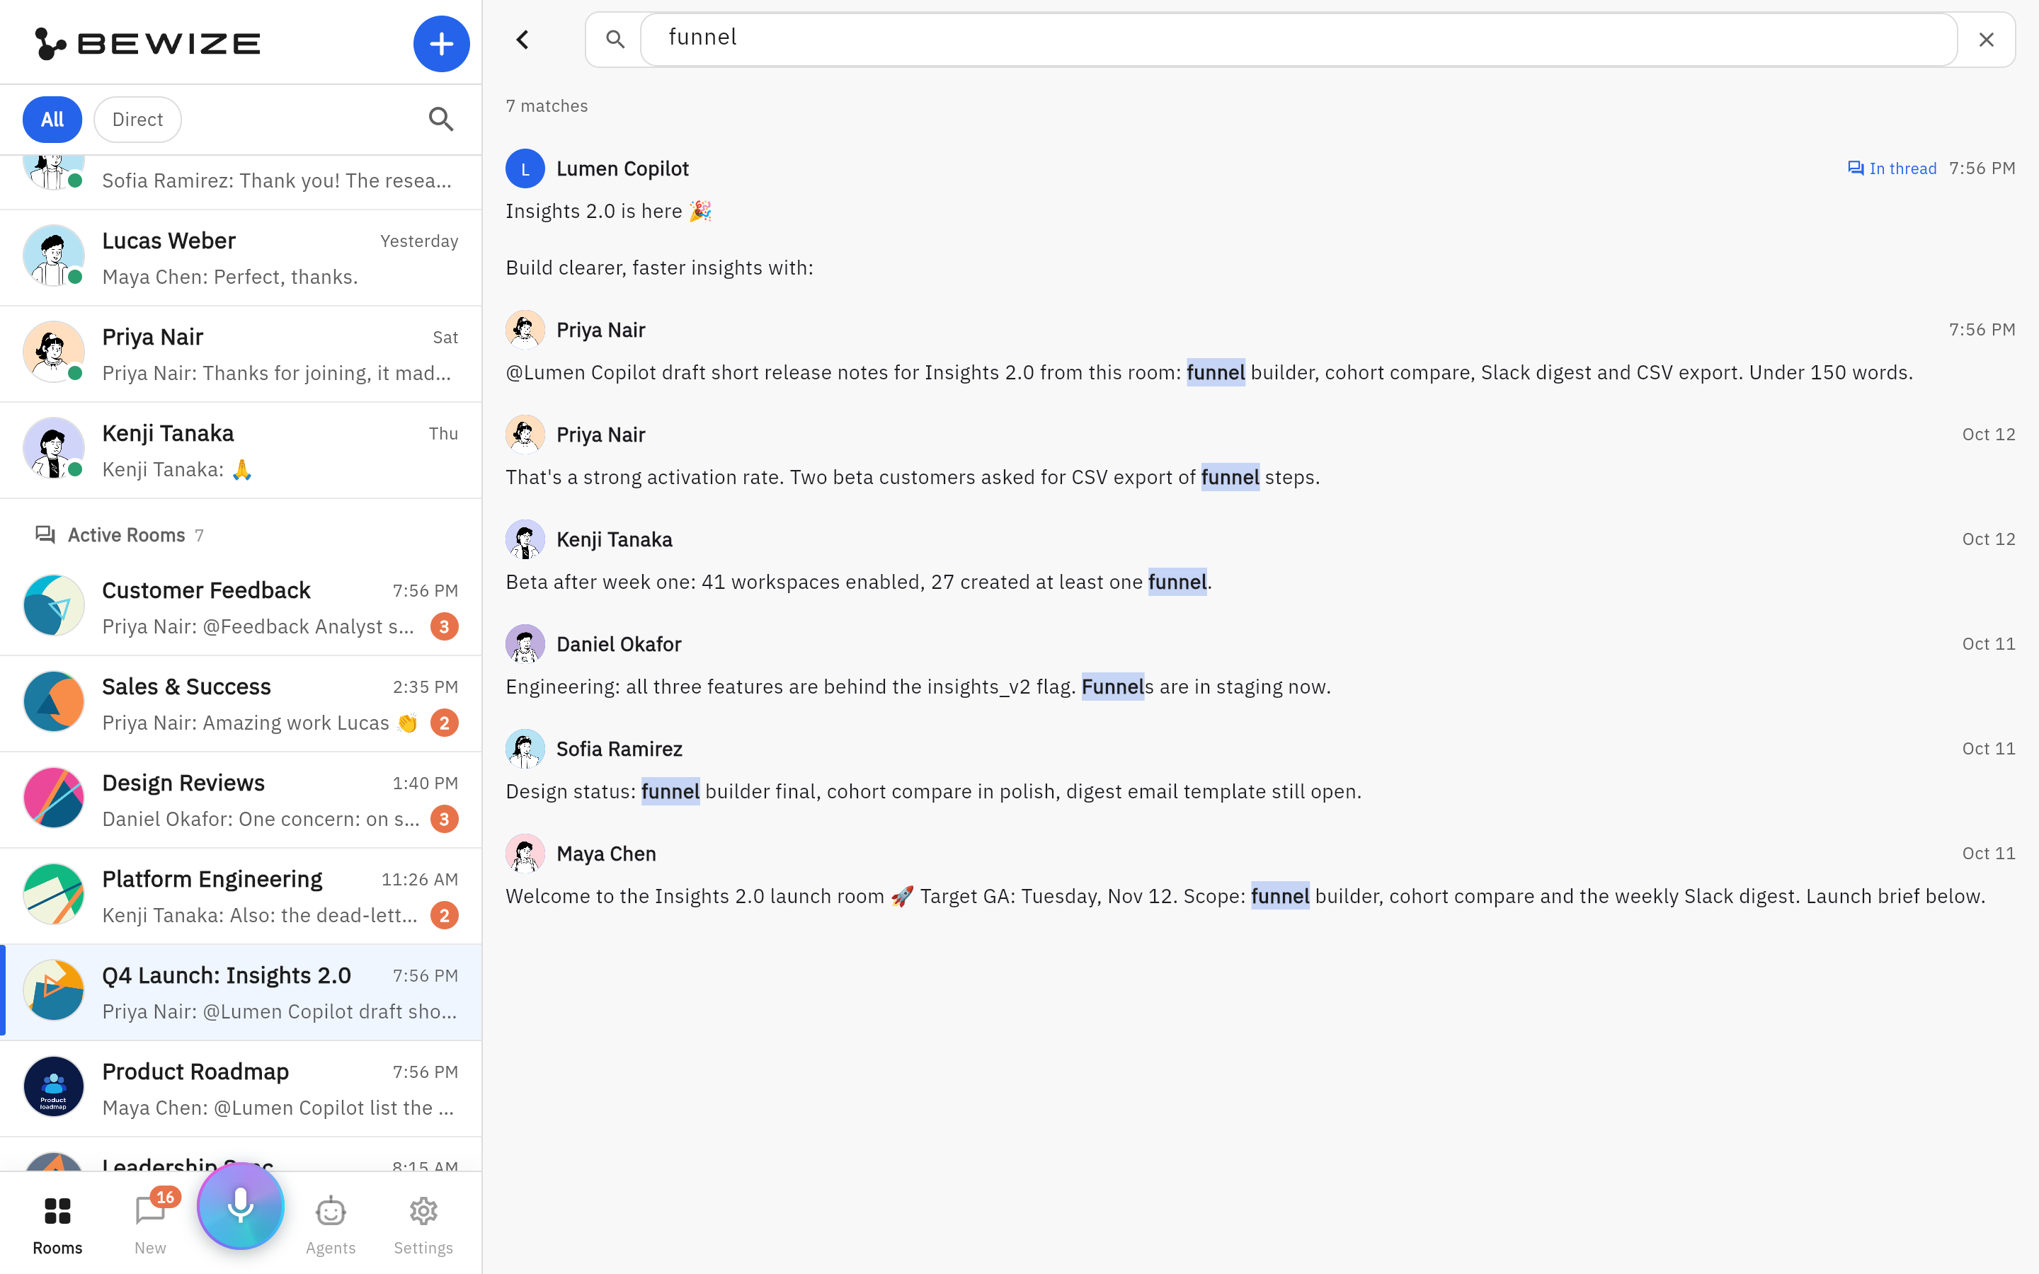The image size is (2039, 1274).
Task: Open Design Reviews room
Action: pos(241,800)
